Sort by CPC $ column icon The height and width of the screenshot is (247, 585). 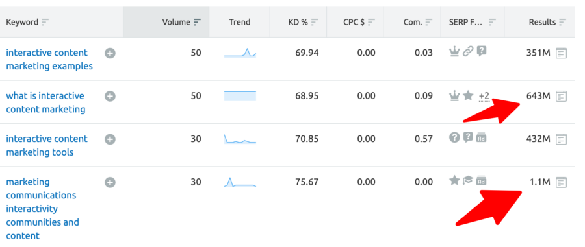click(371, 22)
